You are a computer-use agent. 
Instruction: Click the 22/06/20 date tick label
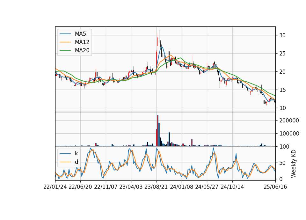[80, 187]
